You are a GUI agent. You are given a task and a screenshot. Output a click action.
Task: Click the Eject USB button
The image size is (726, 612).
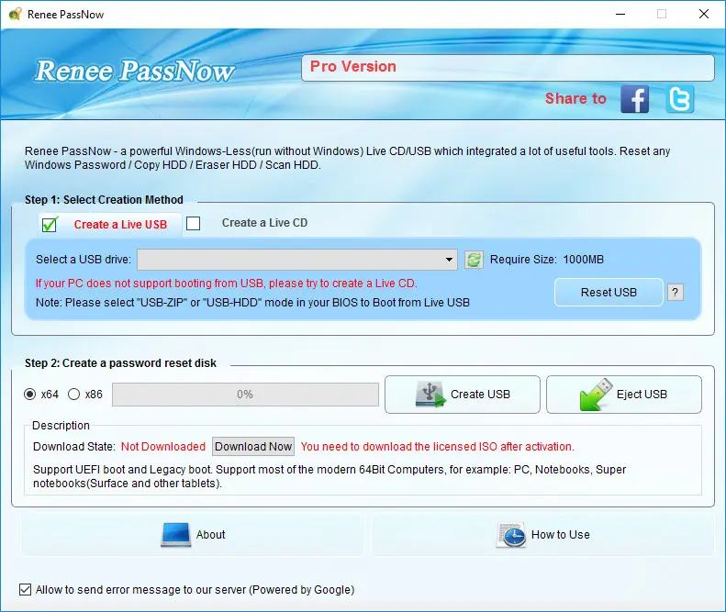point(624,395)
